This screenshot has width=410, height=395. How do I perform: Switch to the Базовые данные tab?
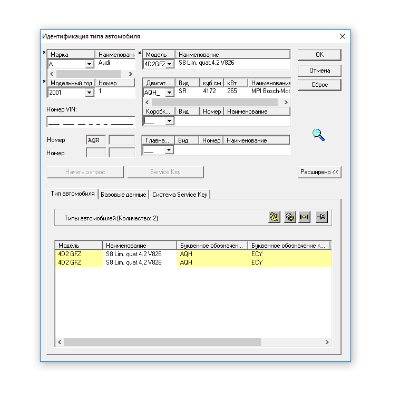click(123, 195)
